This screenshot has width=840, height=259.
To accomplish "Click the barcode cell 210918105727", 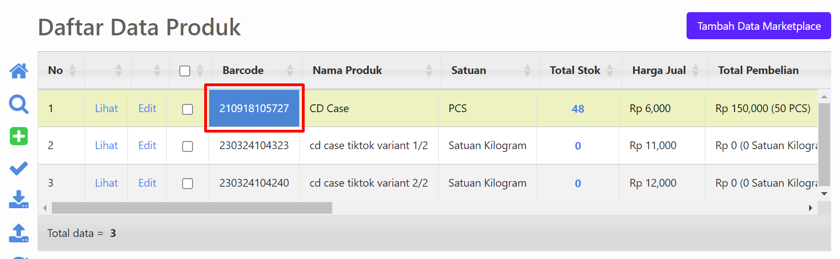I will pos(254,109).
